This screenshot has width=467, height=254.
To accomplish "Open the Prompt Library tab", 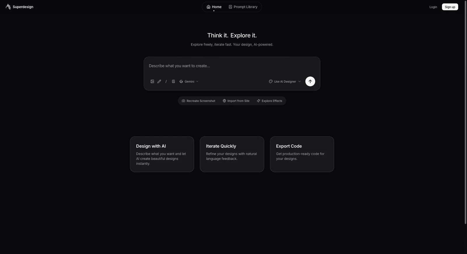I will pos(243,7).
